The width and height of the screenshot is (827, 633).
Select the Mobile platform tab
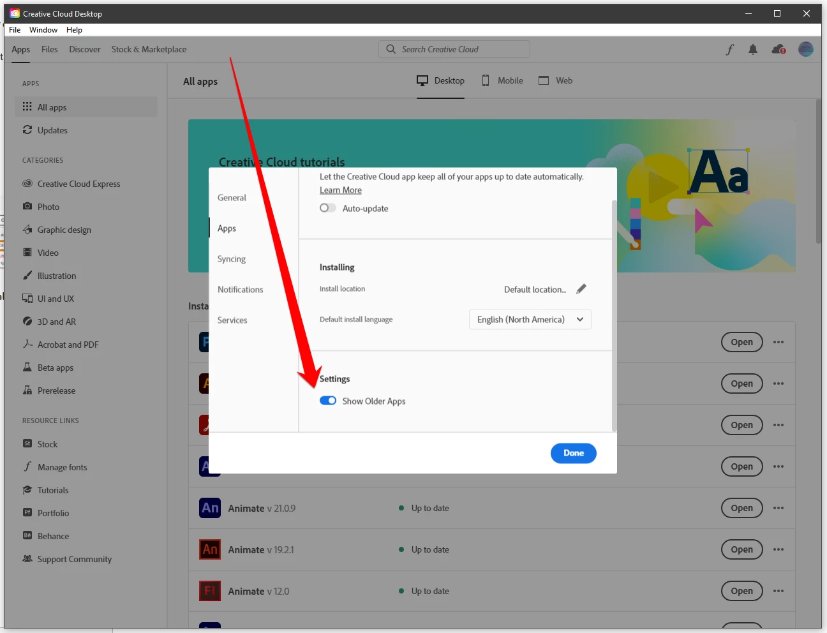(502, 80)
